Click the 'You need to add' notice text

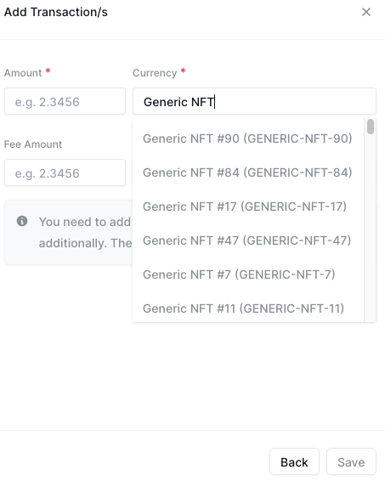pyautogui.click(x=85, y=222)
